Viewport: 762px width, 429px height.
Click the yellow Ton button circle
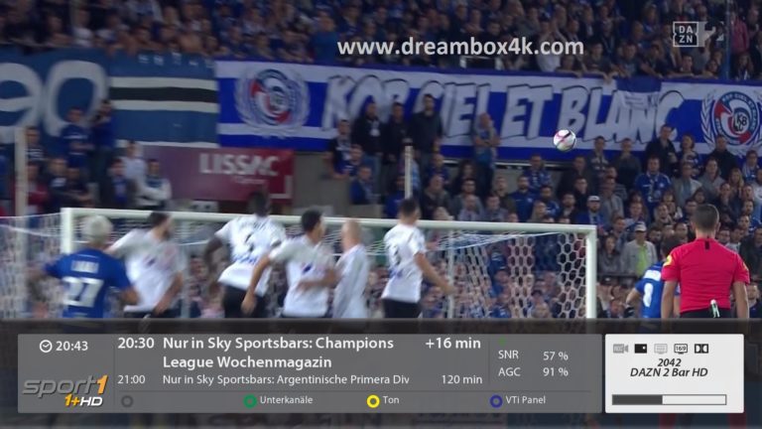(x=373, y=401)
